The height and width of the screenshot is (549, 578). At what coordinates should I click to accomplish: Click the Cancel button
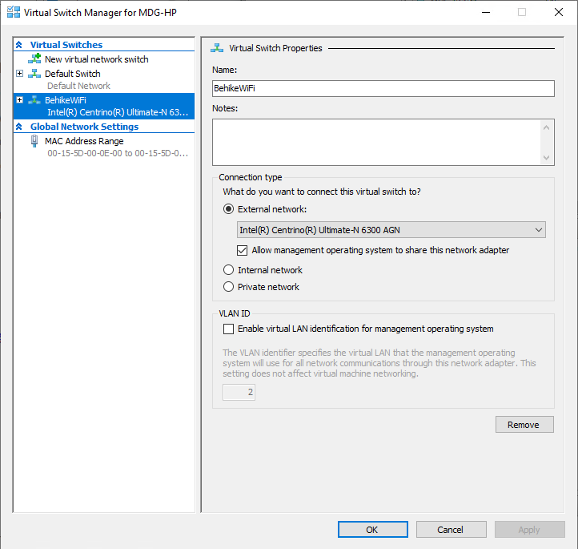[450, 530]
